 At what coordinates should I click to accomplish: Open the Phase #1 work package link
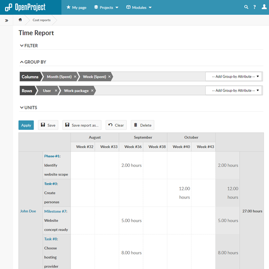(x=52, y=156)
